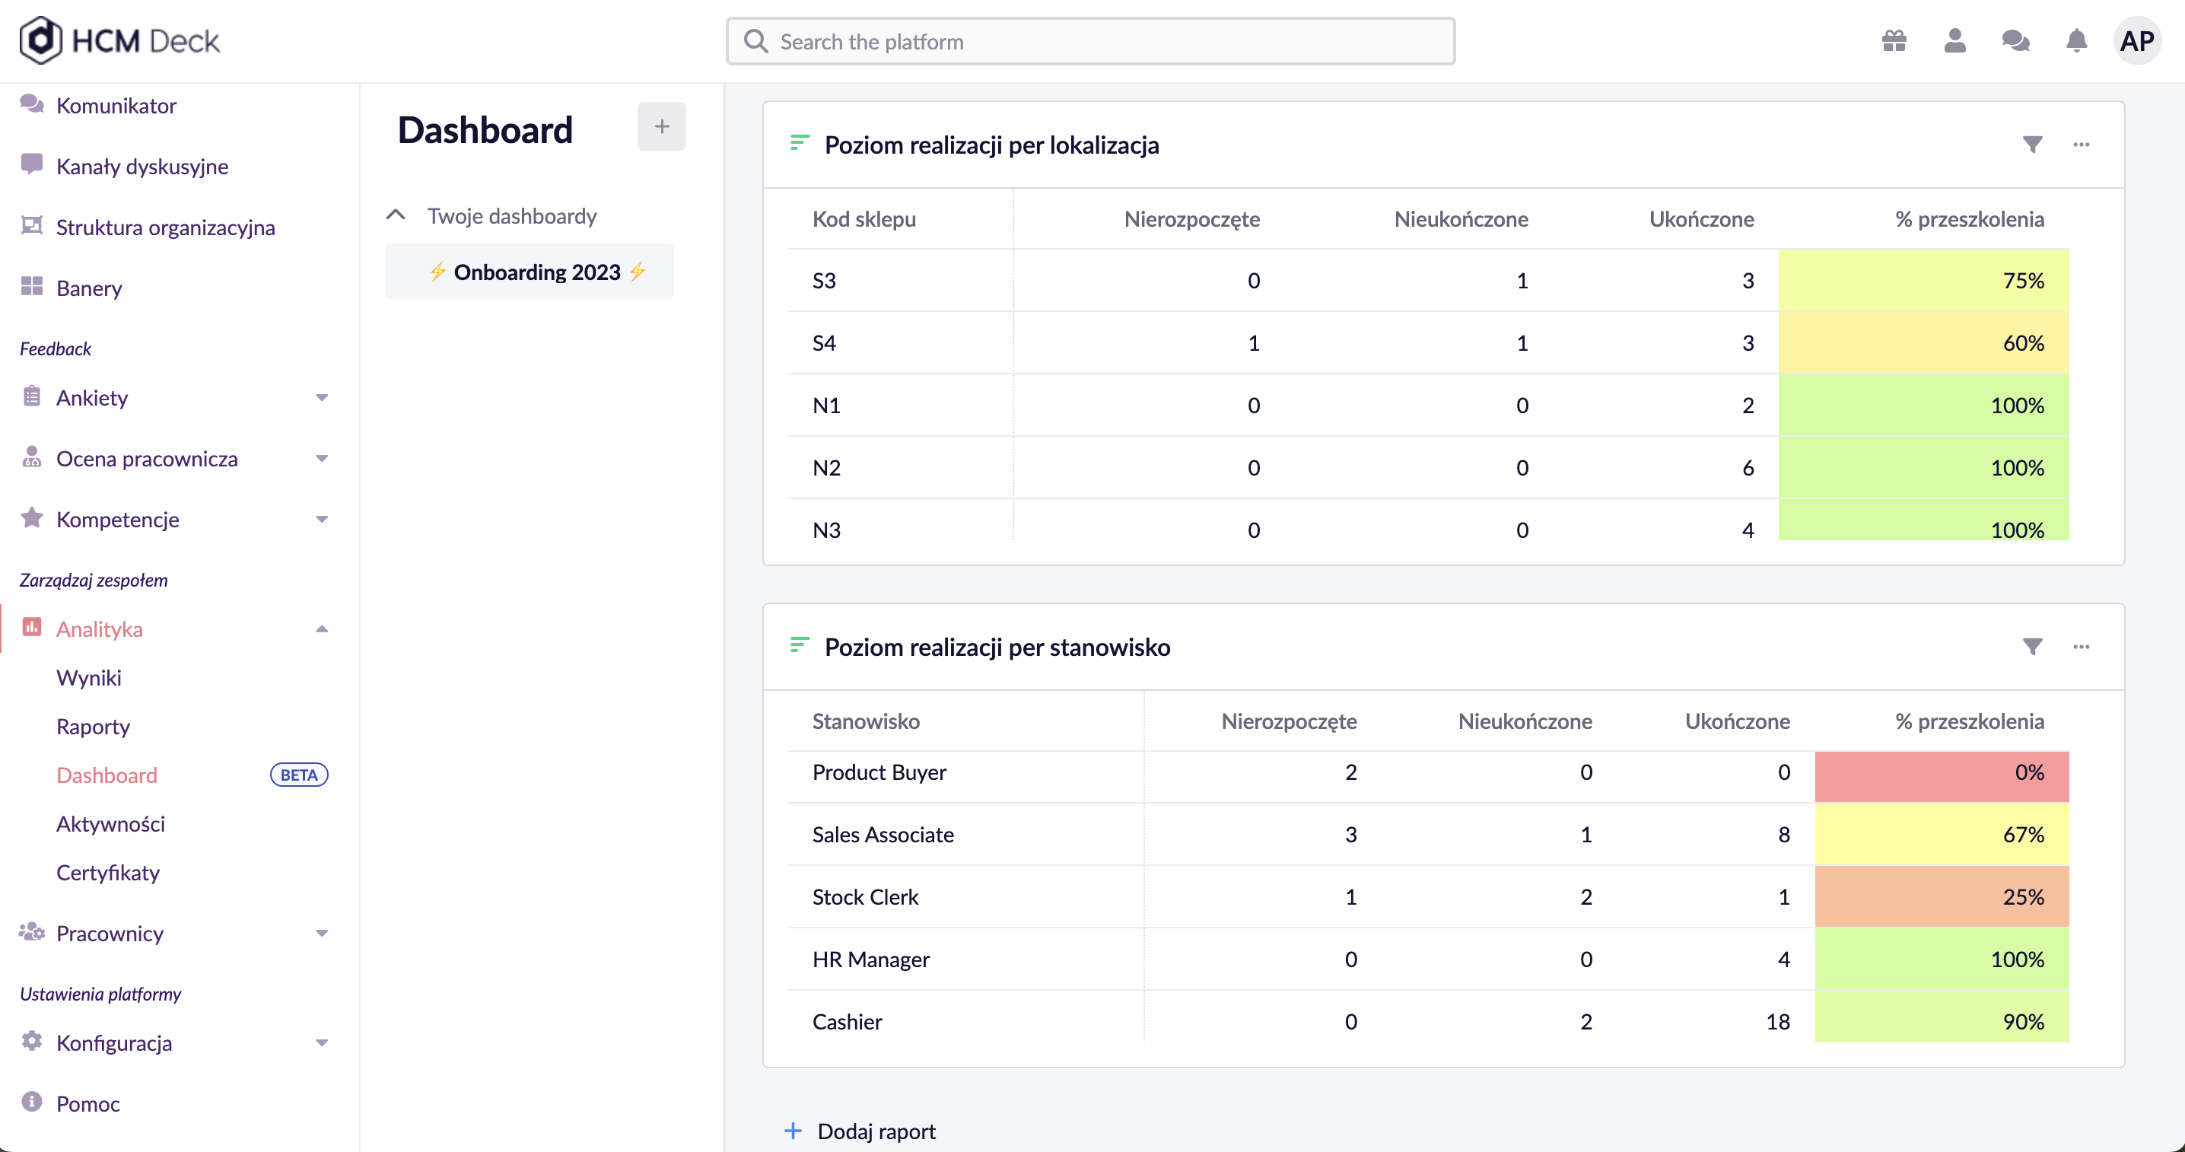Screen dimensions: 2185x1152
Task: Click the Struktura organizacyjna icon
Action: pyautogui.click(x=32, y=224)
